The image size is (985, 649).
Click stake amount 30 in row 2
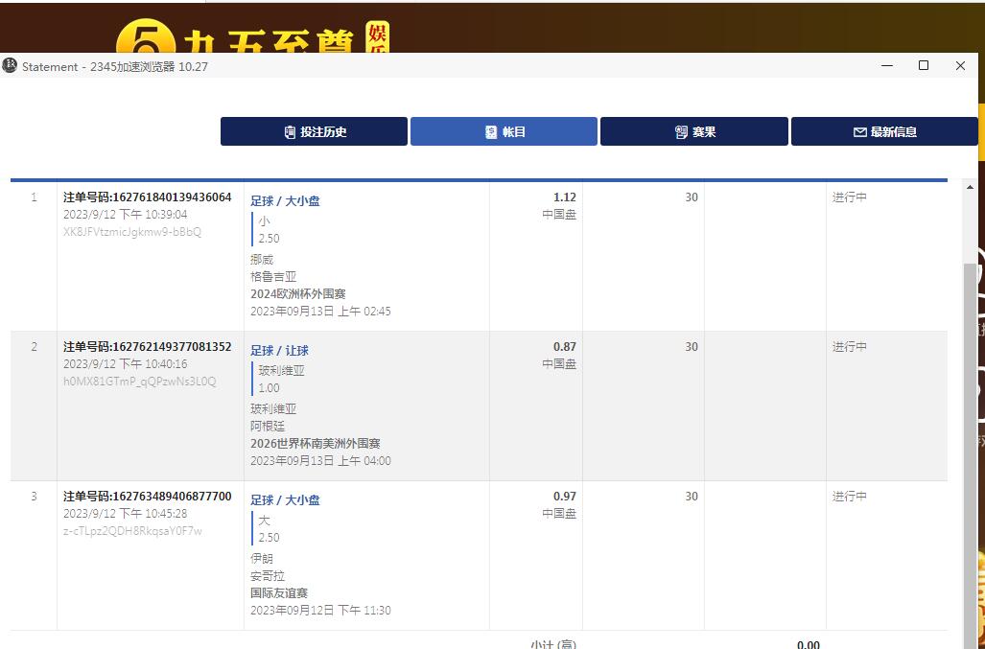click(x=691, y=346)
